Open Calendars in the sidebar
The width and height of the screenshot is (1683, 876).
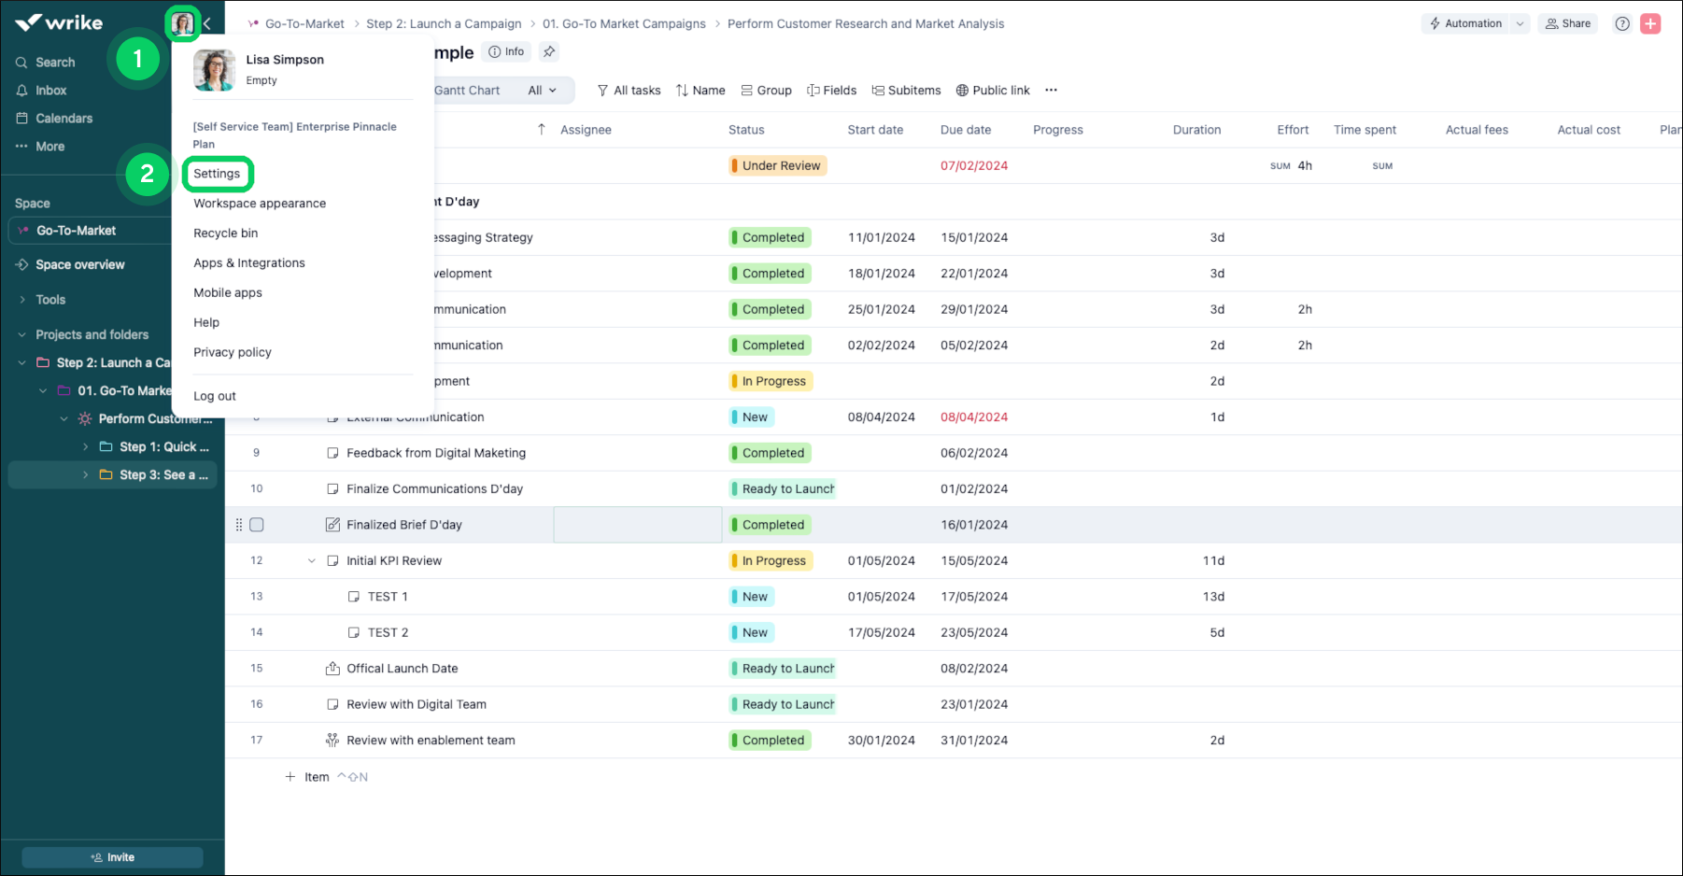[x=64, y=119]
